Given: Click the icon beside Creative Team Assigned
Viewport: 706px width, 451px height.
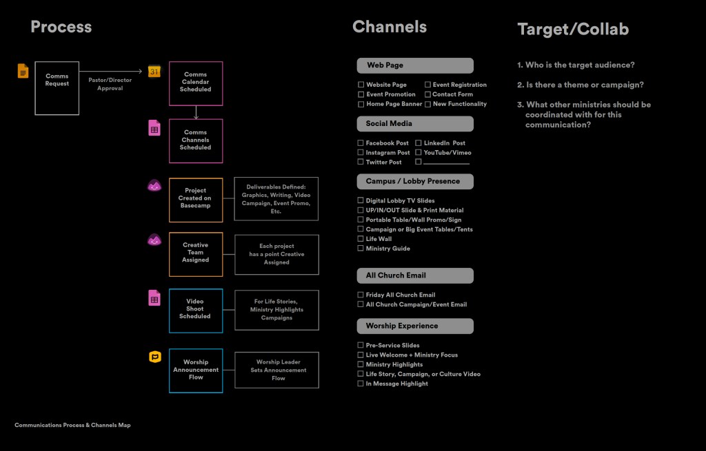Looking at the screenshot, I should click(154, 240).
